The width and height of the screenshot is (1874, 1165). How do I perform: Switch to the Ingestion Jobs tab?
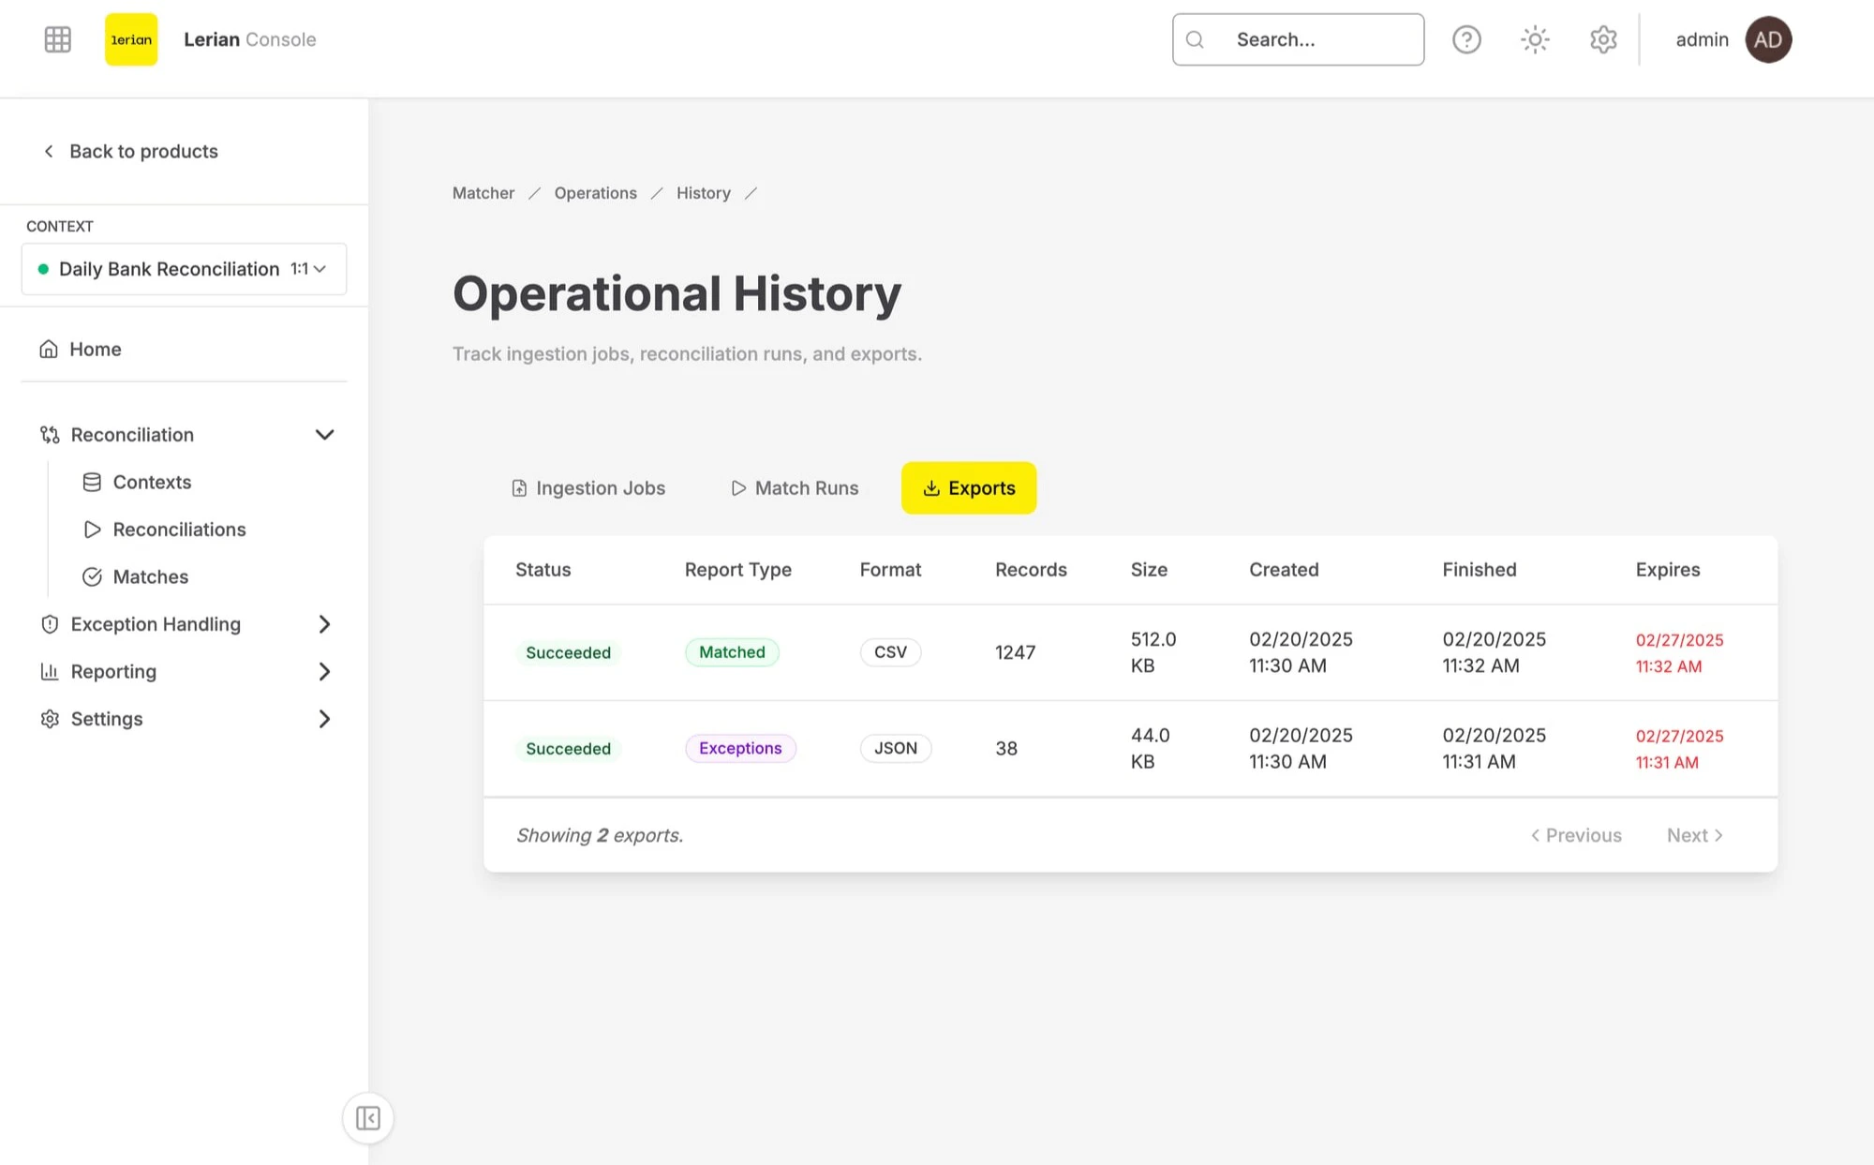(588, 488)
